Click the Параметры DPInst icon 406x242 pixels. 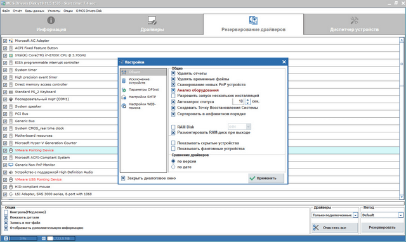pos(124,90)
